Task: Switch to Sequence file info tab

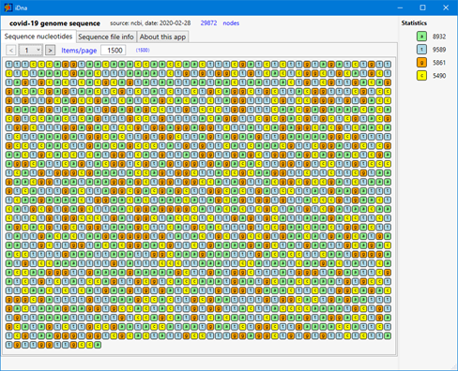Action: [x=106, y=37]
